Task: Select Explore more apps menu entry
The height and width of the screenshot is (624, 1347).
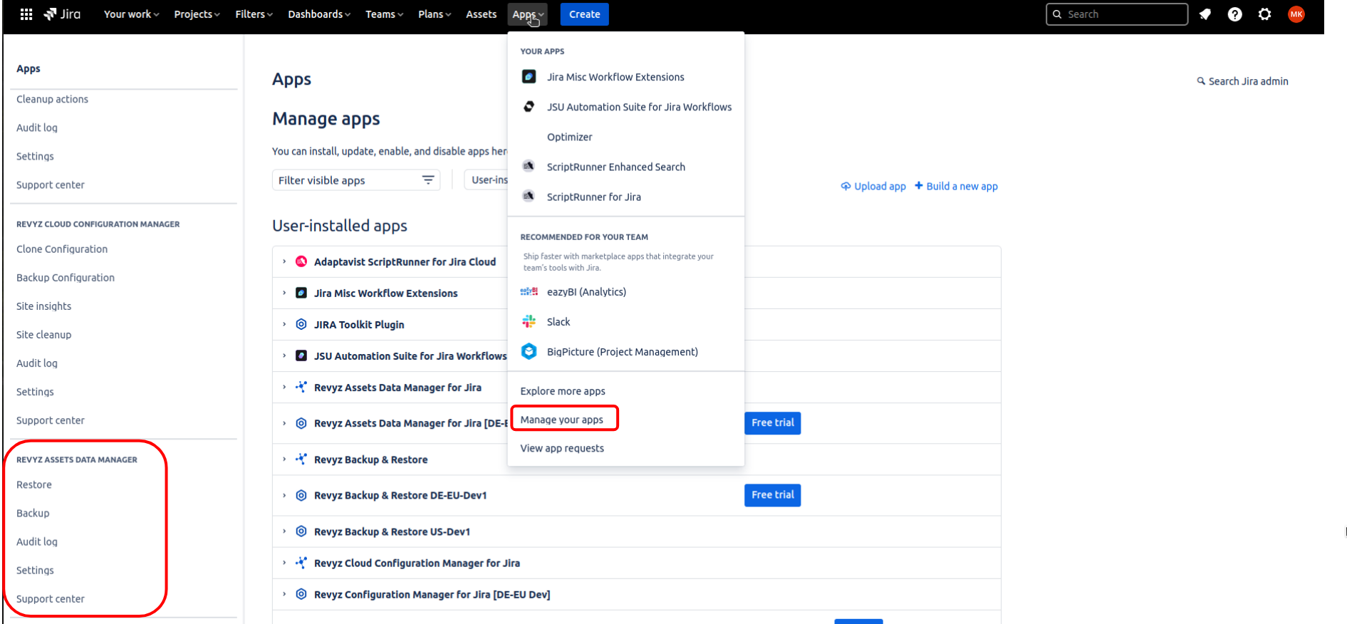Action: 563,391
